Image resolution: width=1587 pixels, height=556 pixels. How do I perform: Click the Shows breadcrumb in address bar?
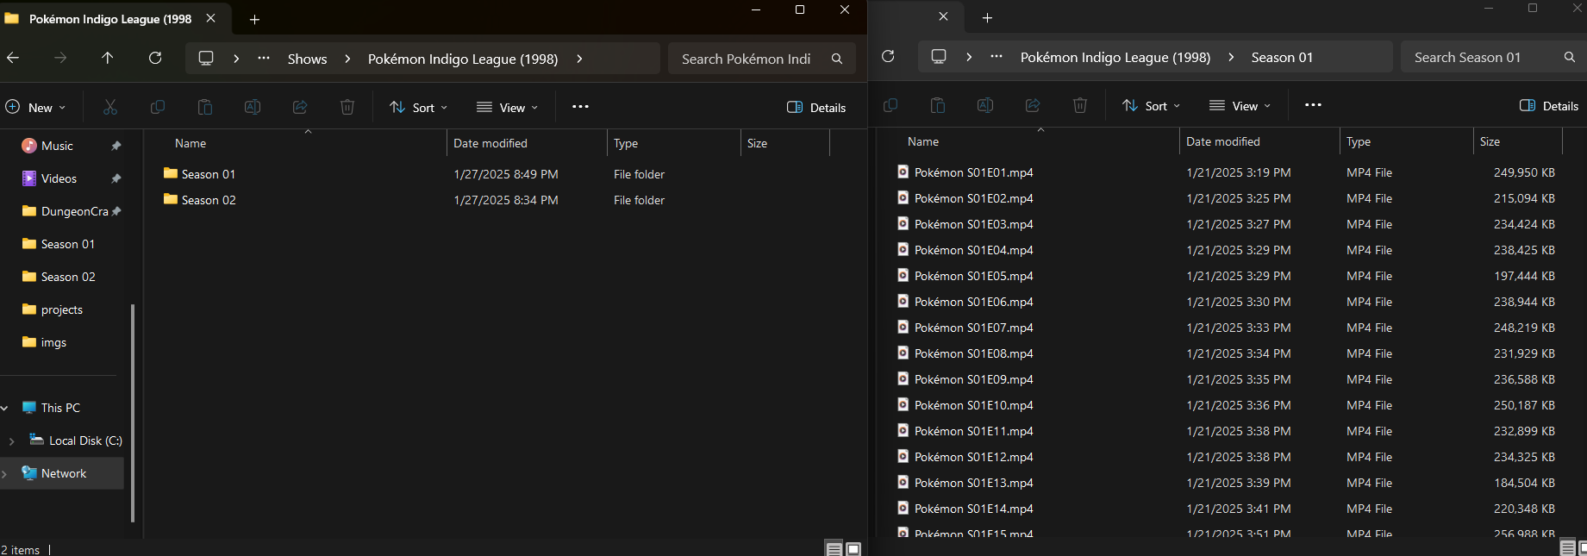307,59
